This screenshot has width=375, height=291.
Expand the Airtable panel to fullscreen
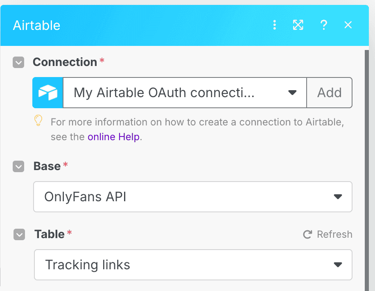(x=298, y=25)
